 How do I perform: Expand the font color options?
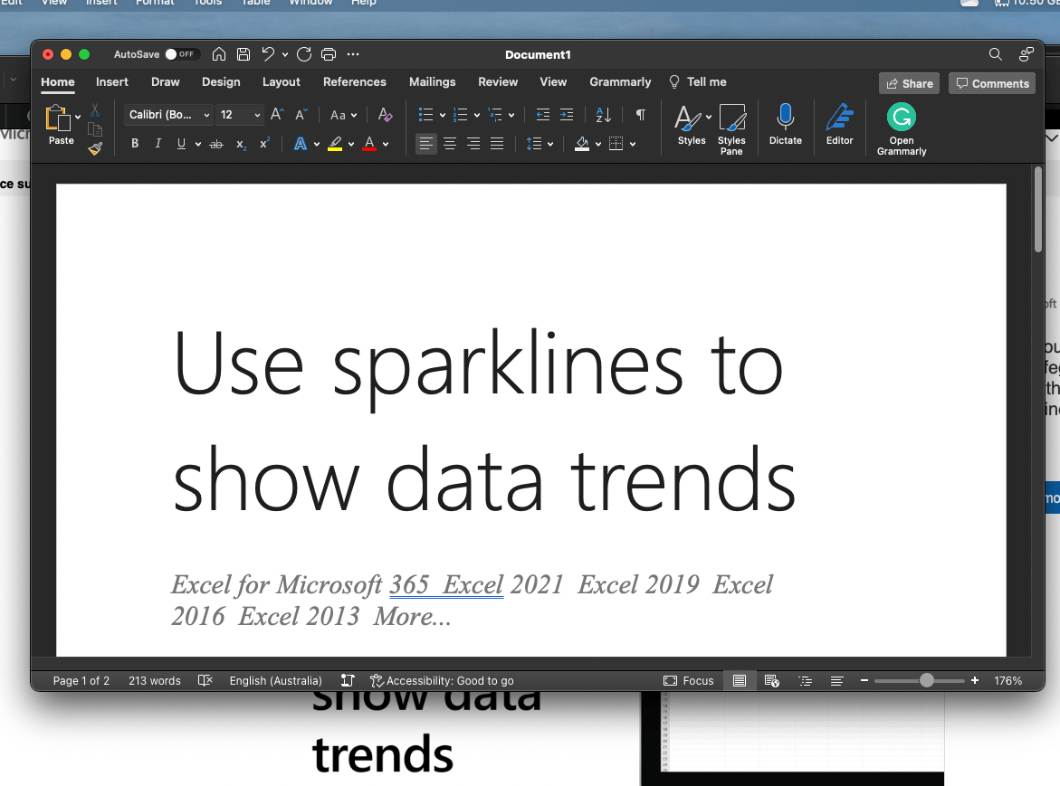click(x=385, y=143)
